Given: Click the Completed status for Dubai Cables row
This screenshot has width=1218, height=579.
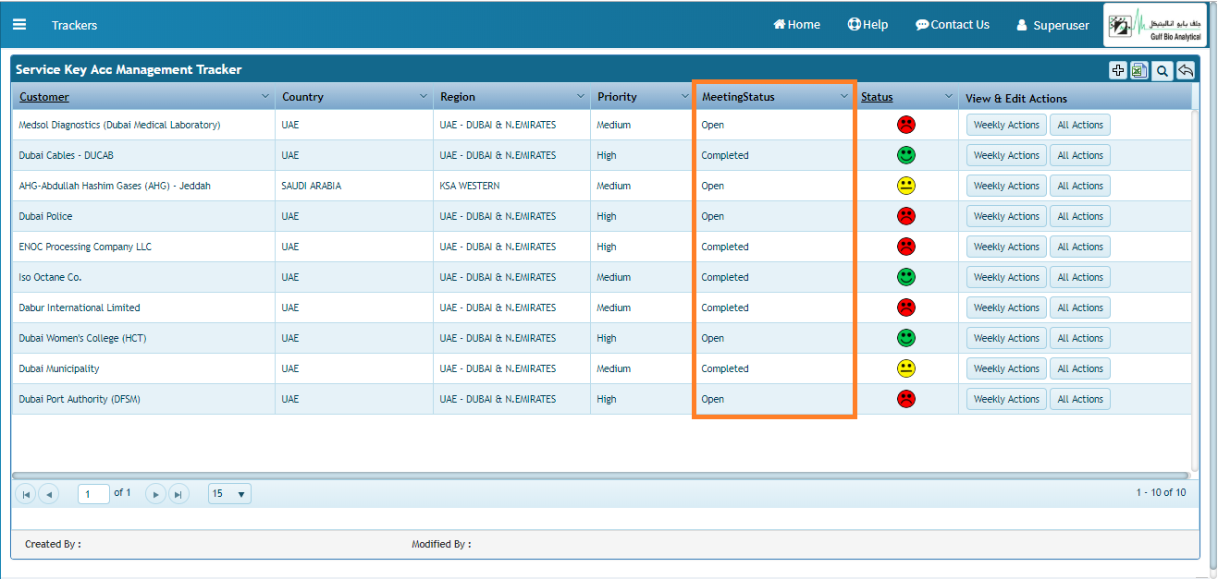Looking at the screenshot, I should [725, 155].
